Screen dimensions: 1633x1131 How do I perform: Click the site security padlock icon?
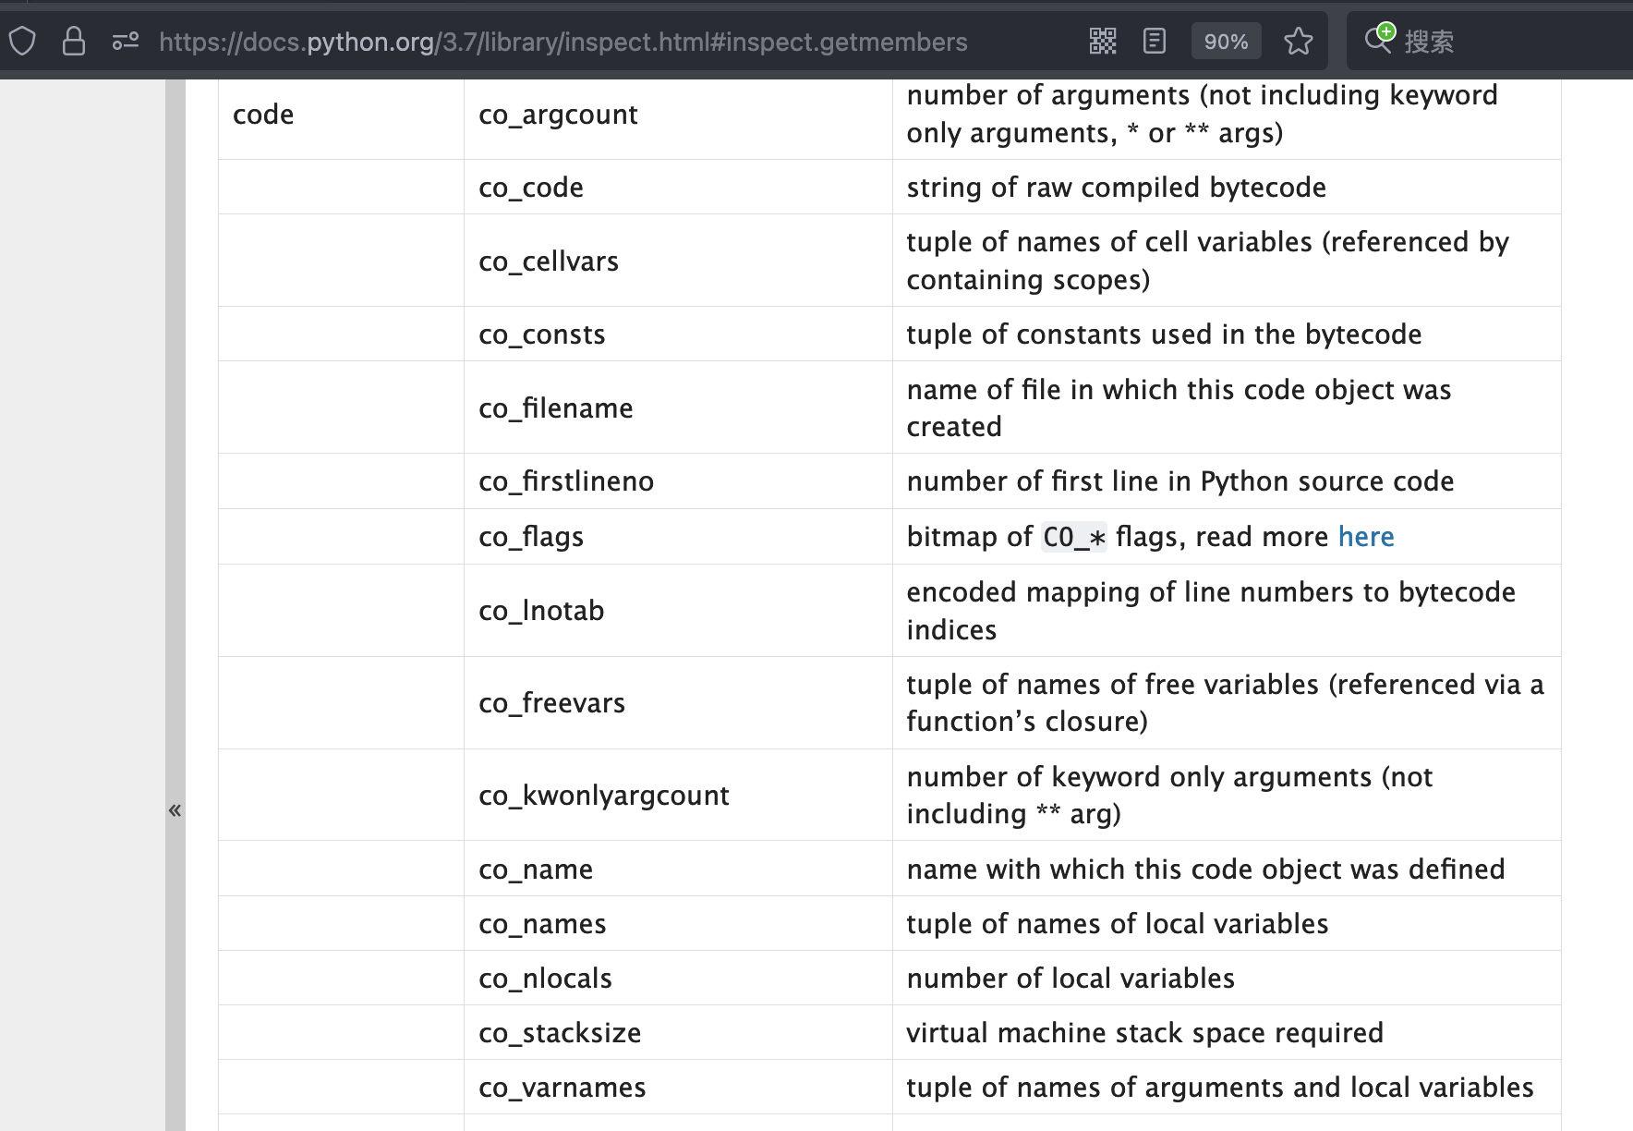point(74,42)
